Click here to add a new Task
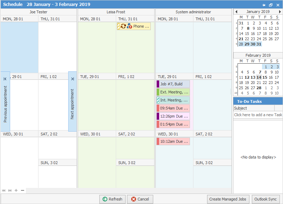 258,114
